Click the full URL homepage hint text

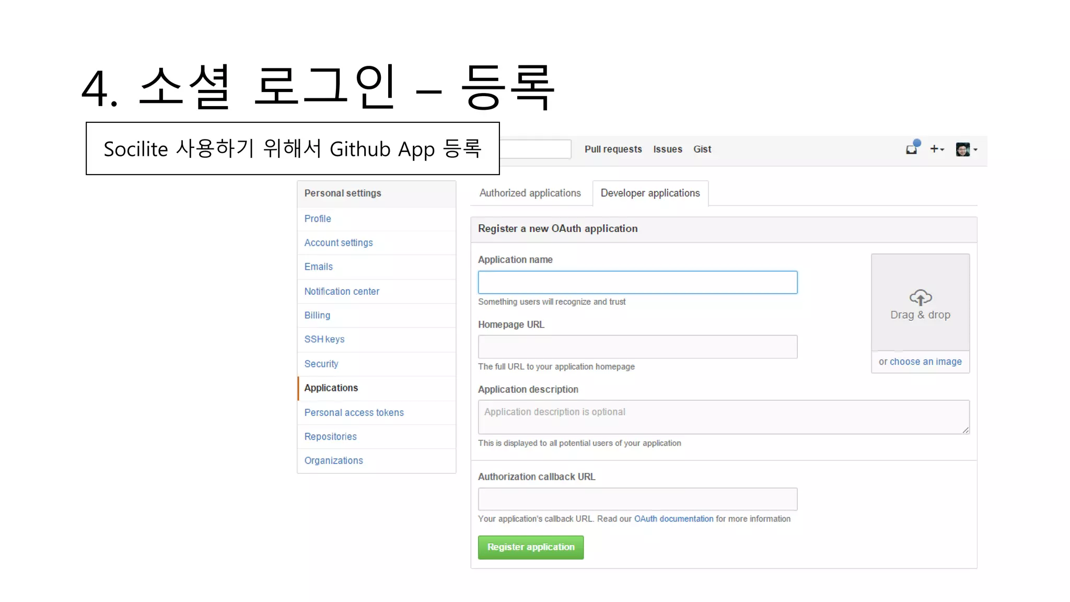(556, 367)
